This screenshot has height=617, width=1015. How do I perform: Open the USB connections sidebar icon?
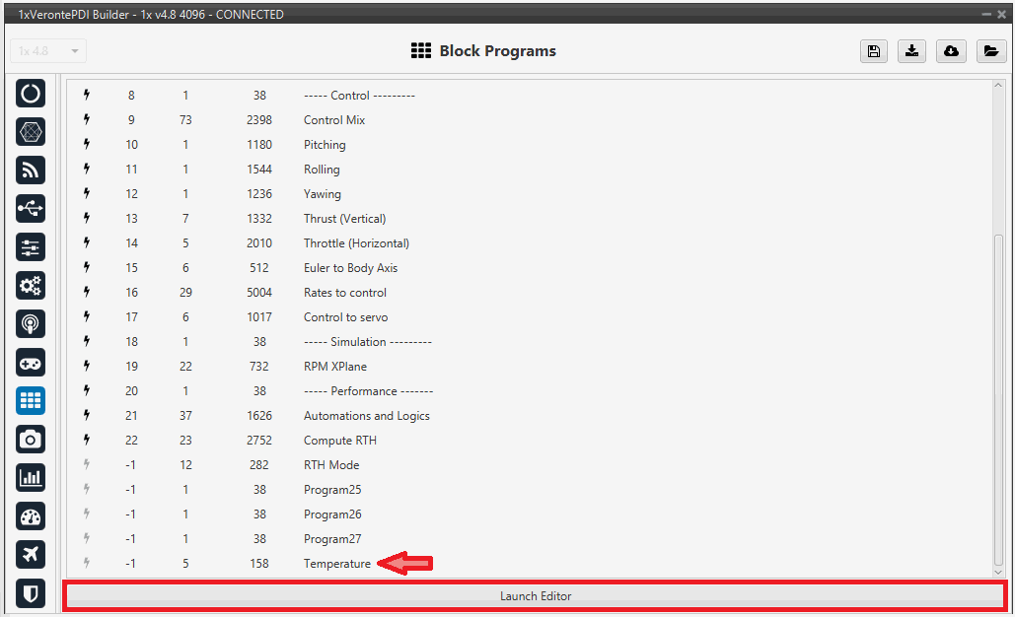point(31,209)
